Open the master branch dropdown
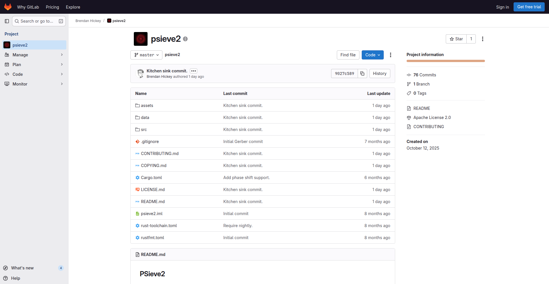 tap(146, 55)
